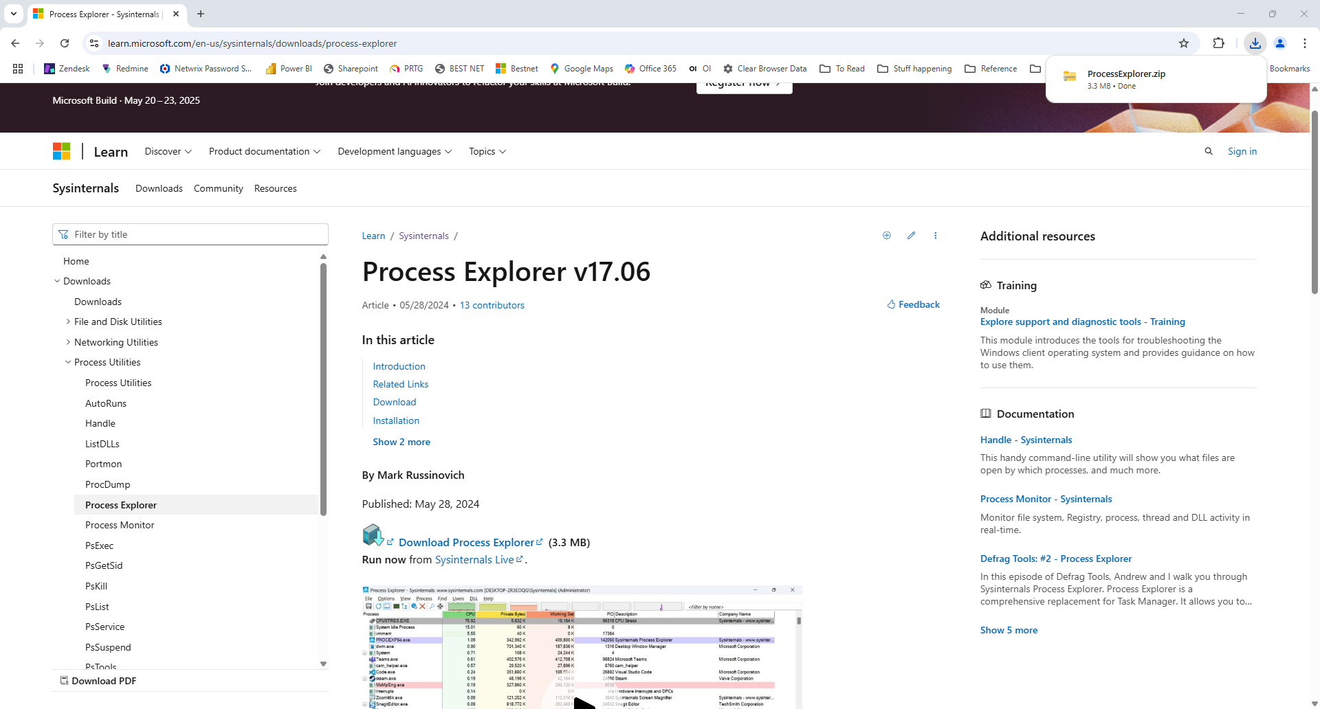Select Process Monitor in the sidebar
The image size is (1320, 709).
point(120,525)
